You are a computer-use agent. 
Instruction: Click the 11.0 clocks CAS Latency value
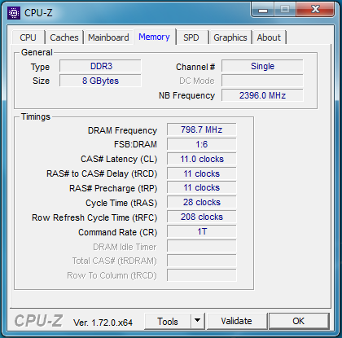[x=202, y=159]
